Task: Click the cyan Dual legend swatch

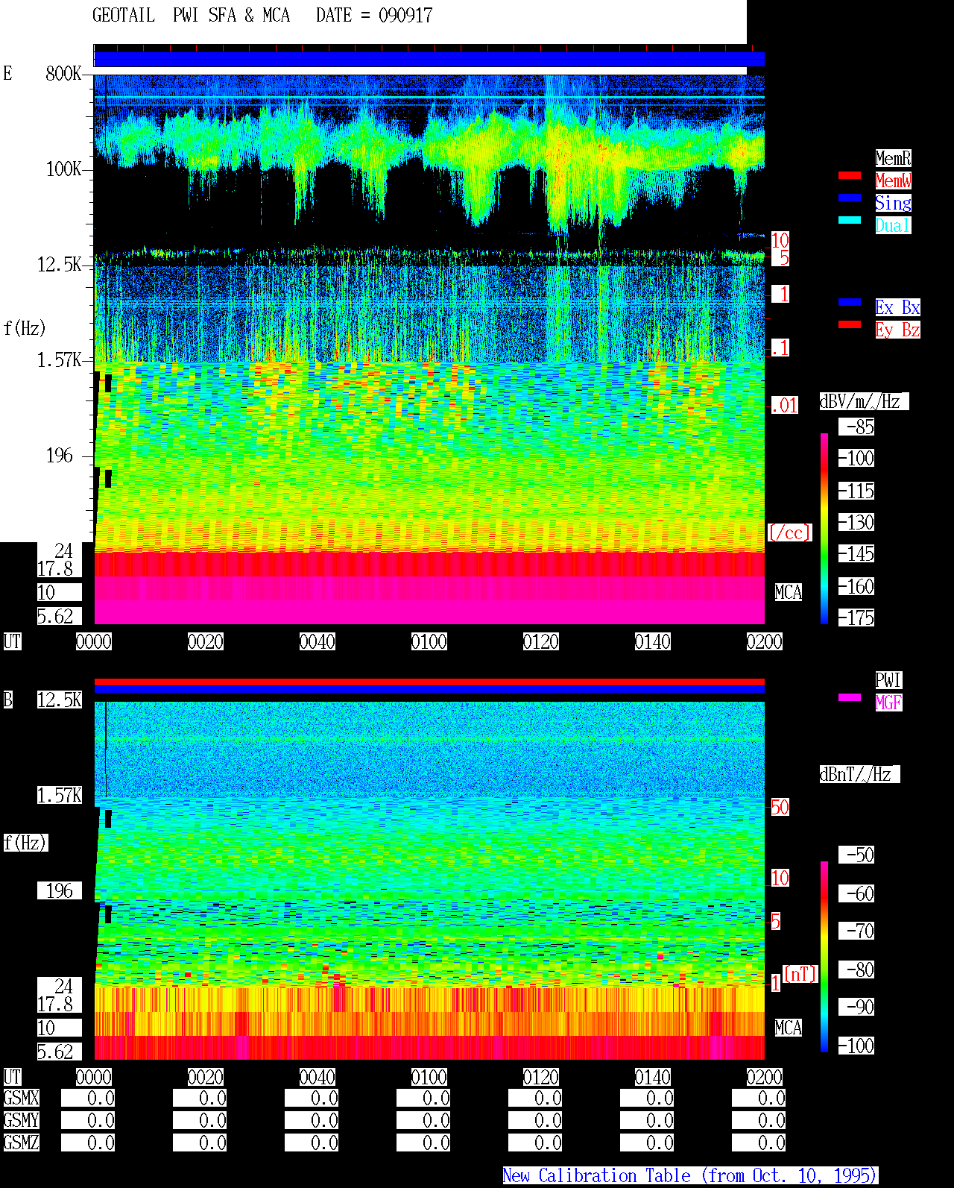Action: coord(850,220)
